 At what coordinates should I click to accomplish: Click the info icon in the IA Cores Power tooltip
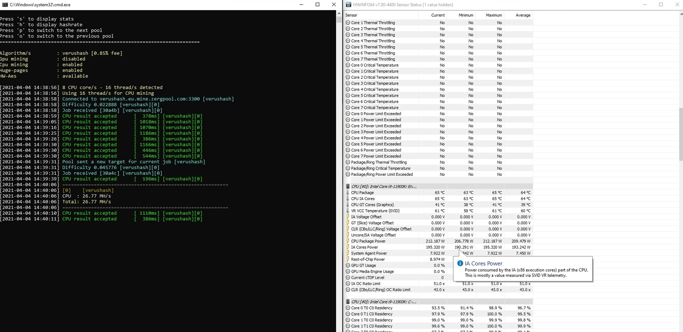(x=460, y=263)
